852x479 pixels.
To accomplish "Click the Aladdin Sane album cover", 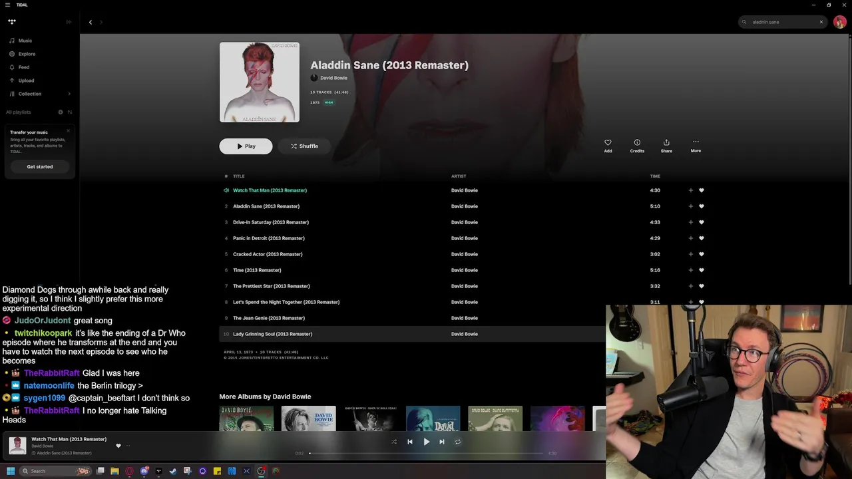I will 260,82.
